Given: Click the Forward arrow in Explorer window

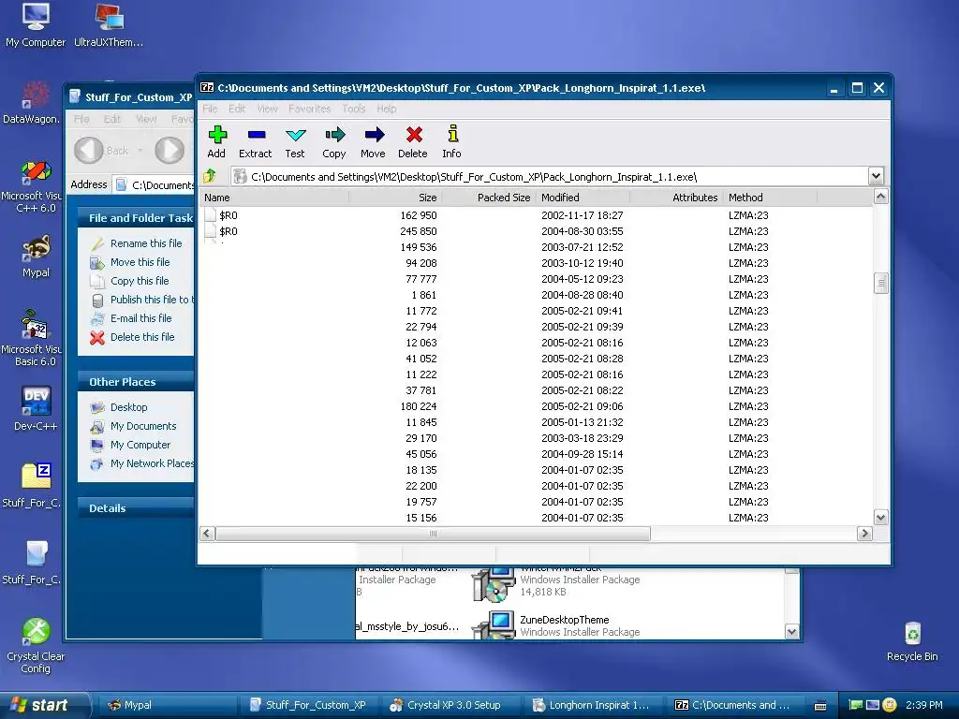Looking at the screenshot, I should [170, 150].
